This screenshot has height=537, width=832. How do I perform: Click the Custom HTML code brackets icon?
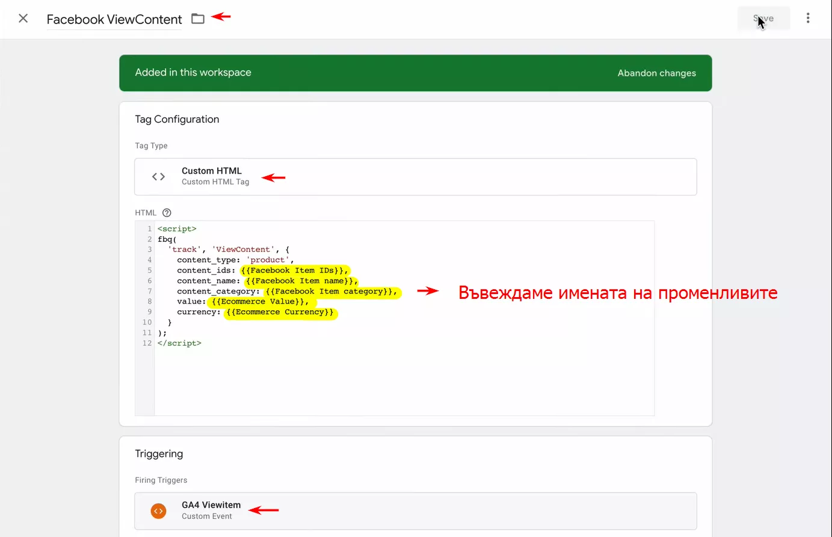tap(158, 177)
